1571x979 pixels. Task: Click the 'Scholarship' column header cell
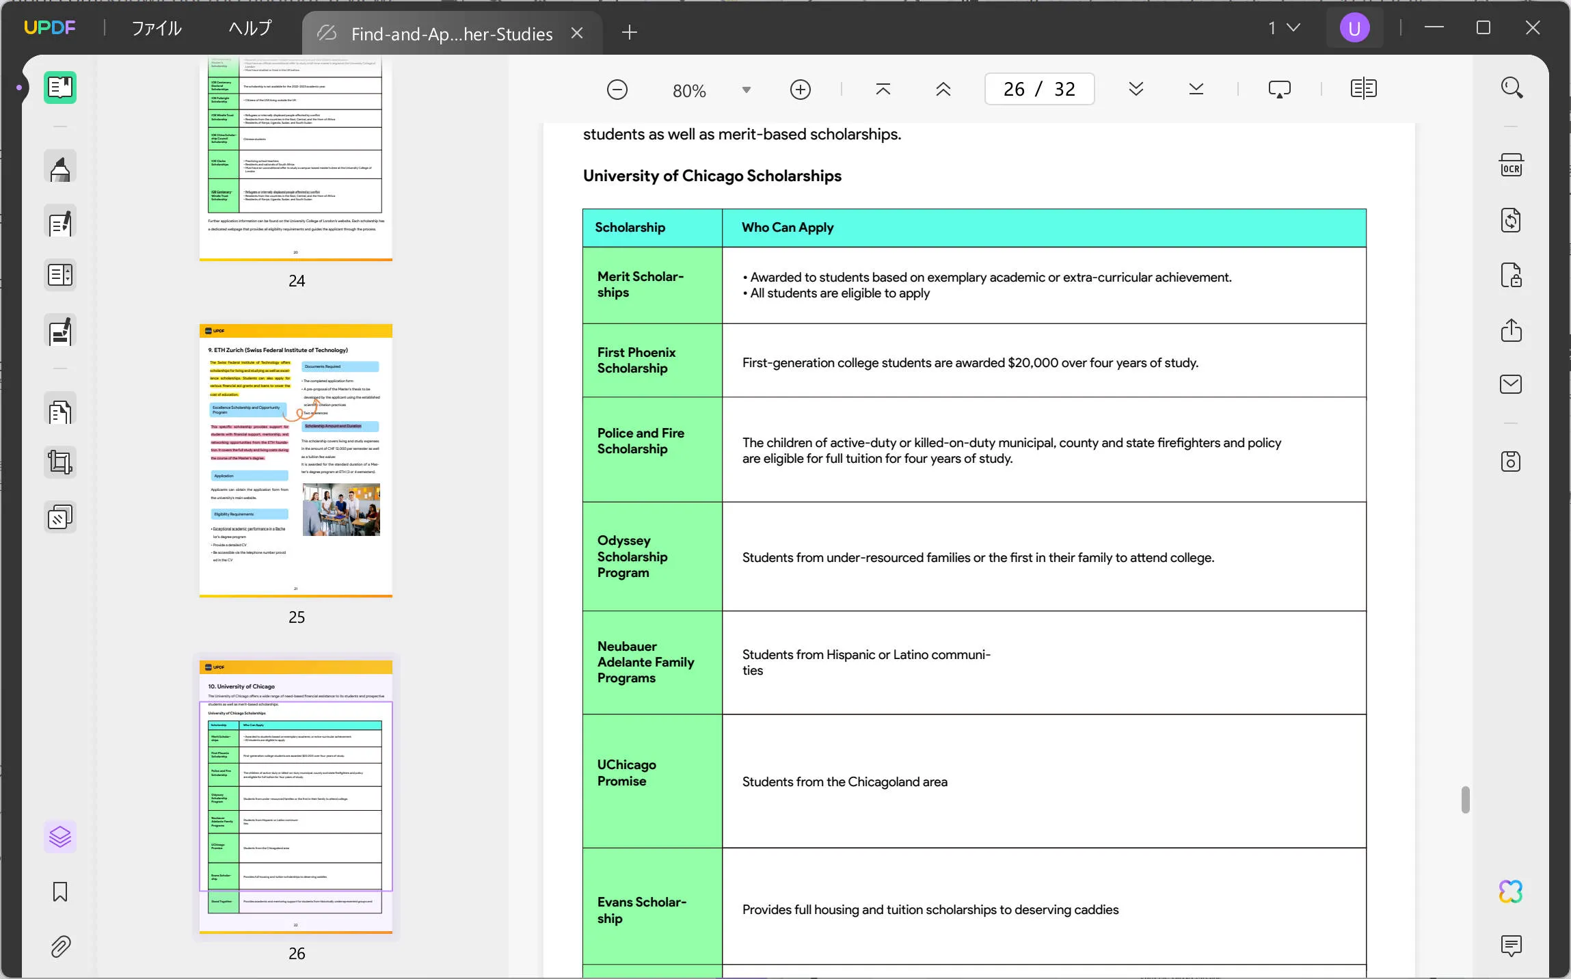coord(652,228)
